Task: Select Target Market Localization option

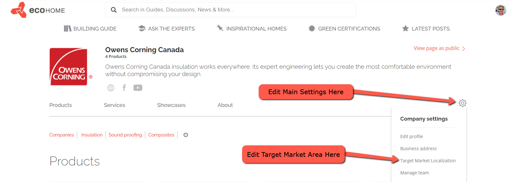Action: click(x=428, y=161)
